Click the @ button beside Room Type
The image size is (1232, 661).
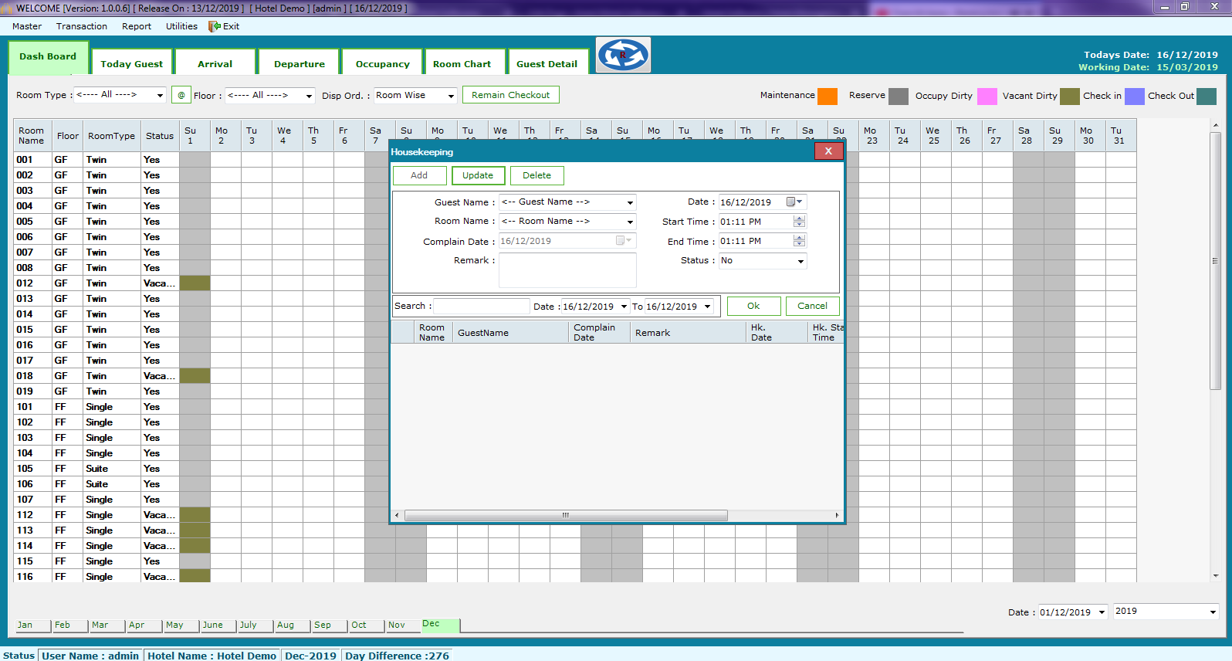tap(181, 95)
